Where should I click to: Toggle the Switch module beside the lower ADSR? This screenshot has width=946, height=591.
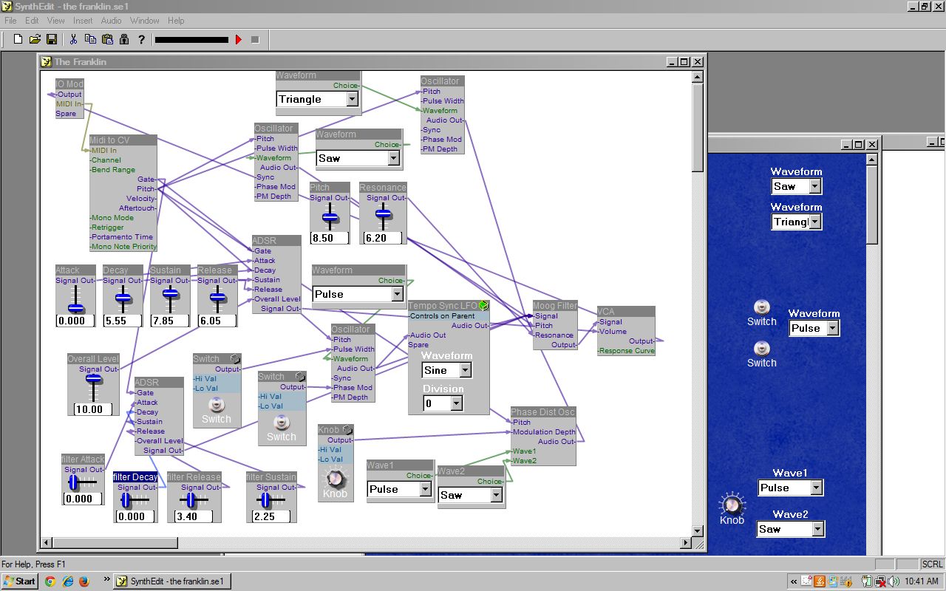coord(217,404)
